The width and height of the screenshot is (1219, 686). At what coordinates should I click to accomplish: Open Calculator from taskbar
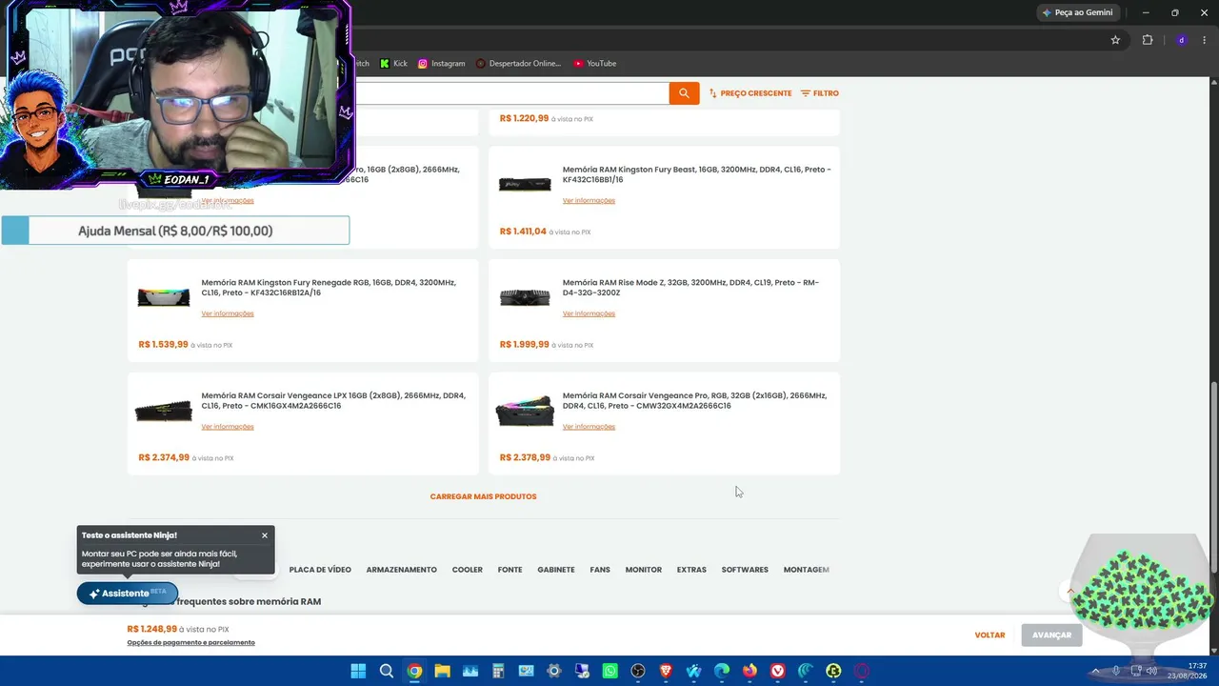[x=498, y=671]
